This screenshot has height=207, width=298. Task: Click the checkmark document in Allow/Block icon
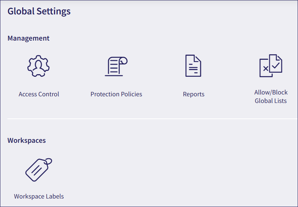275,63
